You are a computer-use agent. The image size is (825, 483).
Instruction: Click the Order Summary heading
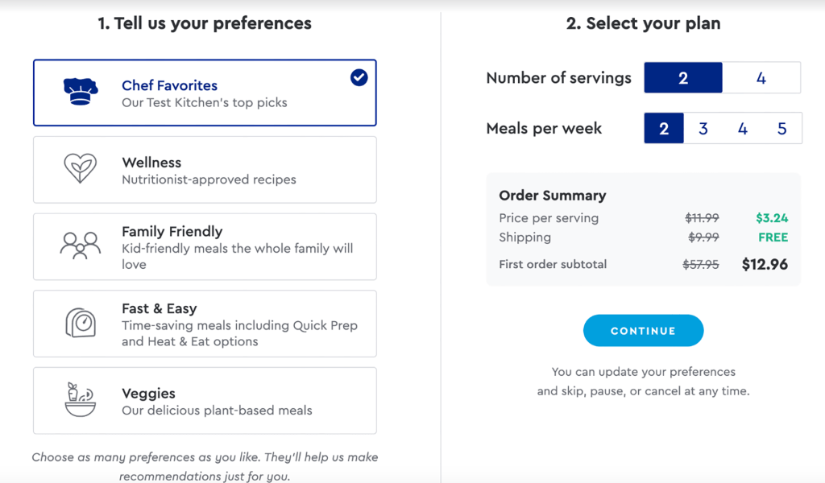(x=552, y=195)
